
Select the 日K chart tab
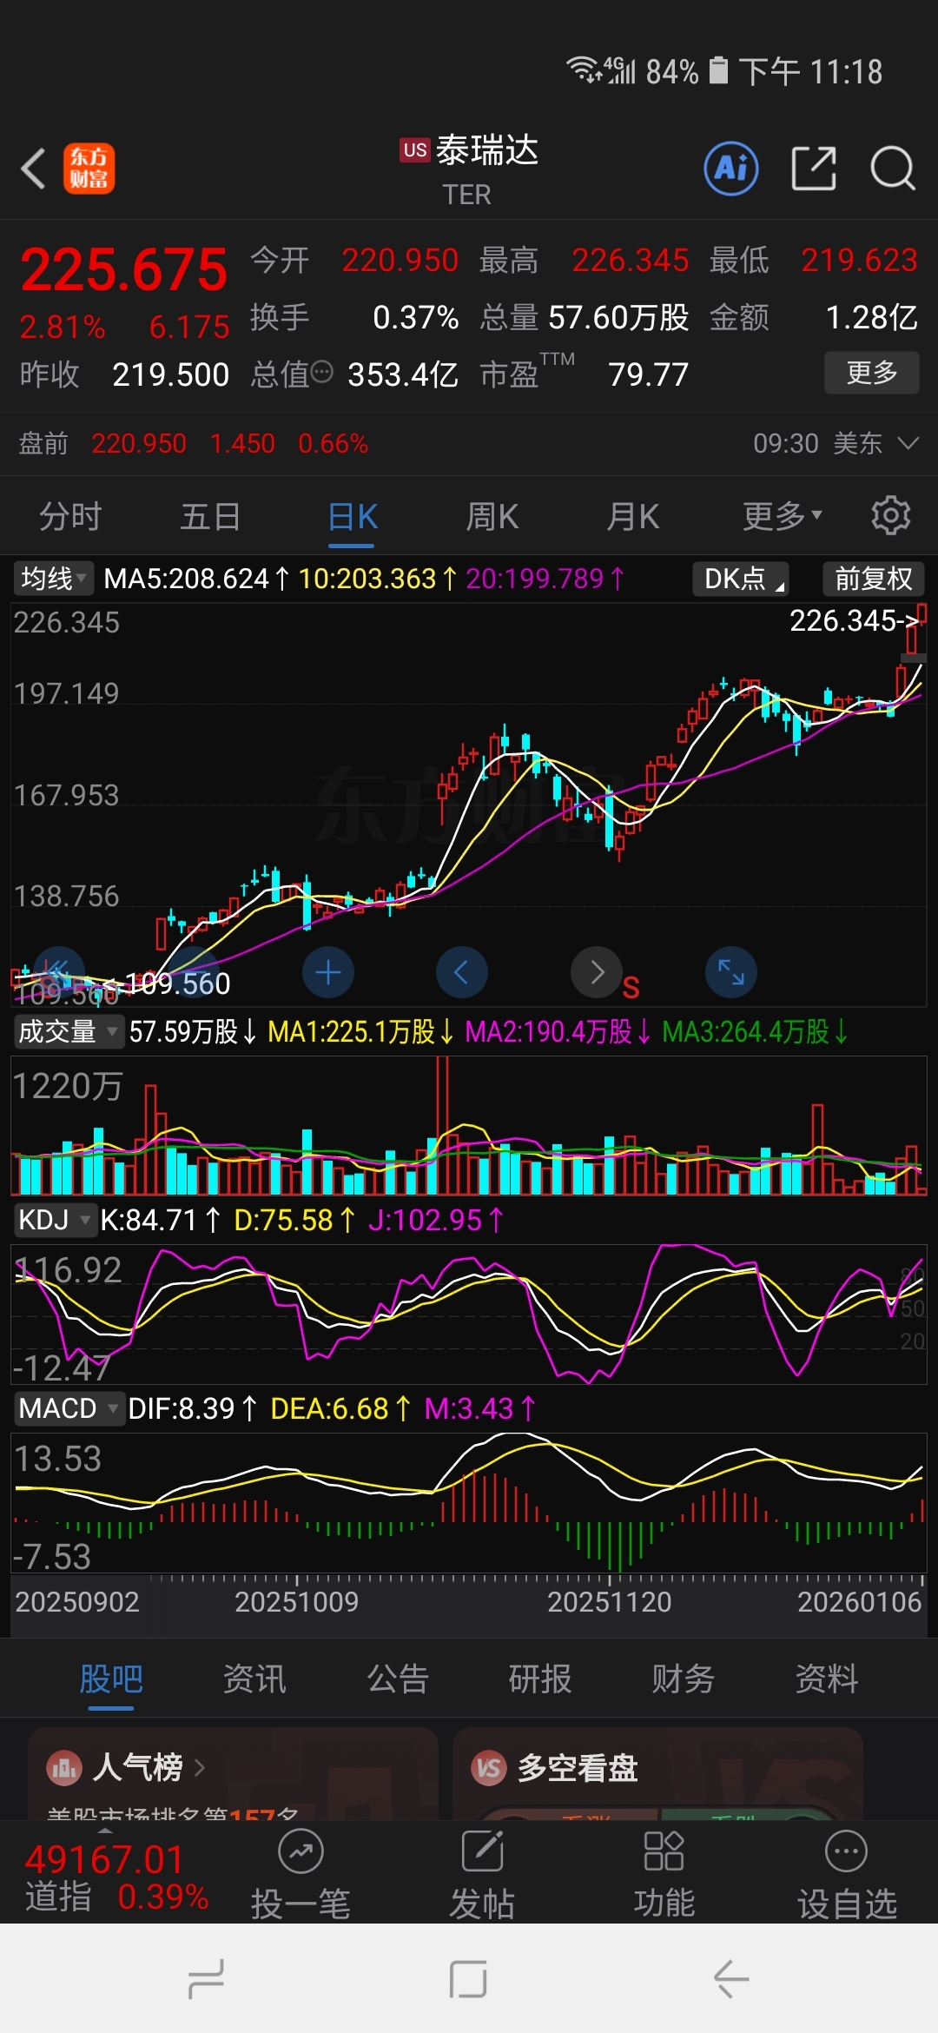coord(352,516)
